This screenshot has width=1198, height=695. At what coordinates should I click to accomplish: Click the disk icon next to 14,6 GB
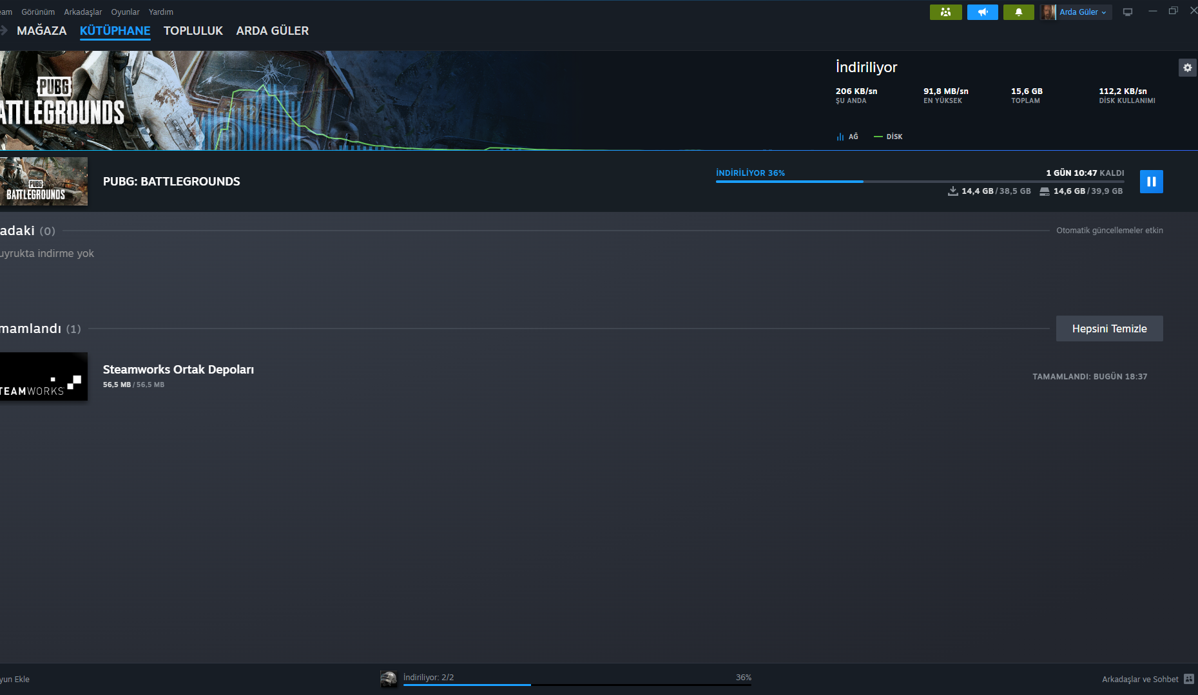point(1044,191)
